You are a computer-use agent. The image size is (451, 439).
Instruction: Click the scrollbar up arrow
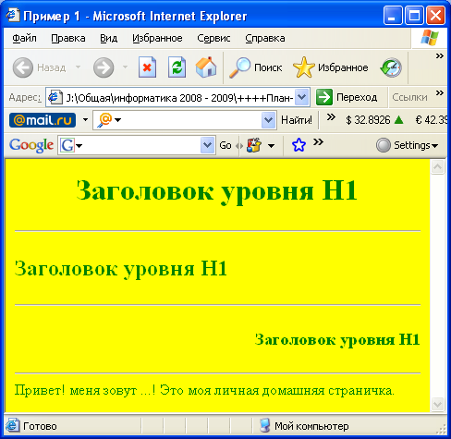tap(437, 167)
